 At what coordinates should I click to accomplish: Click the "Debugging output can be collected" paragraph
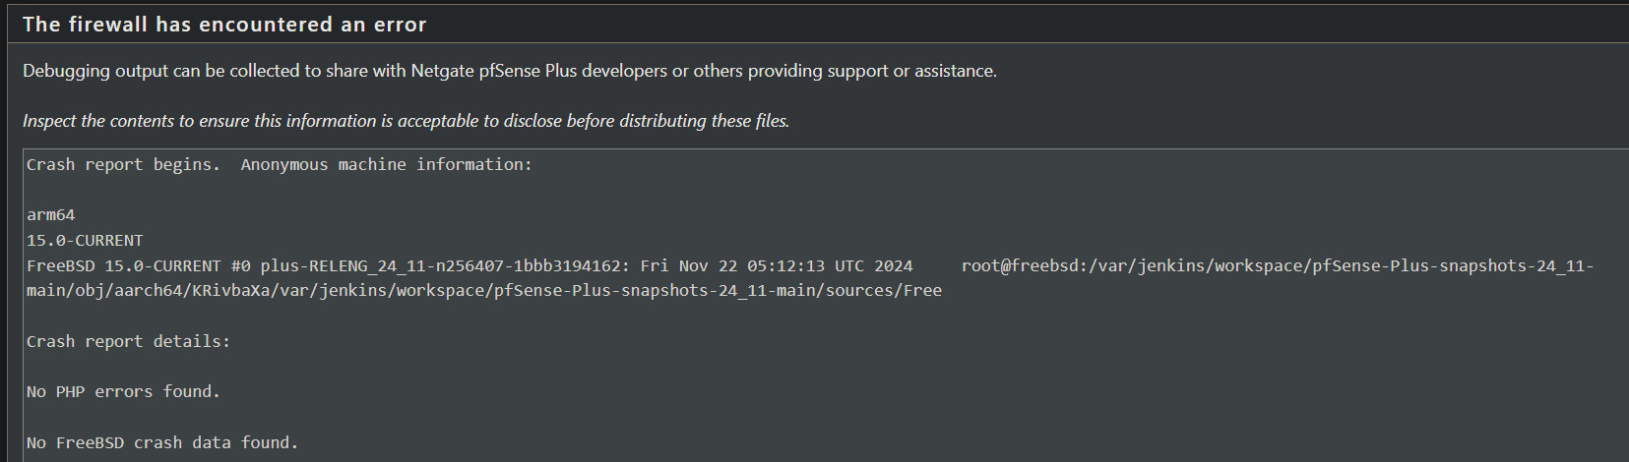coord(510,71)
